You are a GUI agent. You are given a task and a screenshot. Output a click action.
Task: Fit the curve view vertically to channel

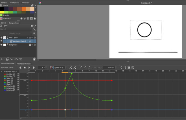click(133, 67)
